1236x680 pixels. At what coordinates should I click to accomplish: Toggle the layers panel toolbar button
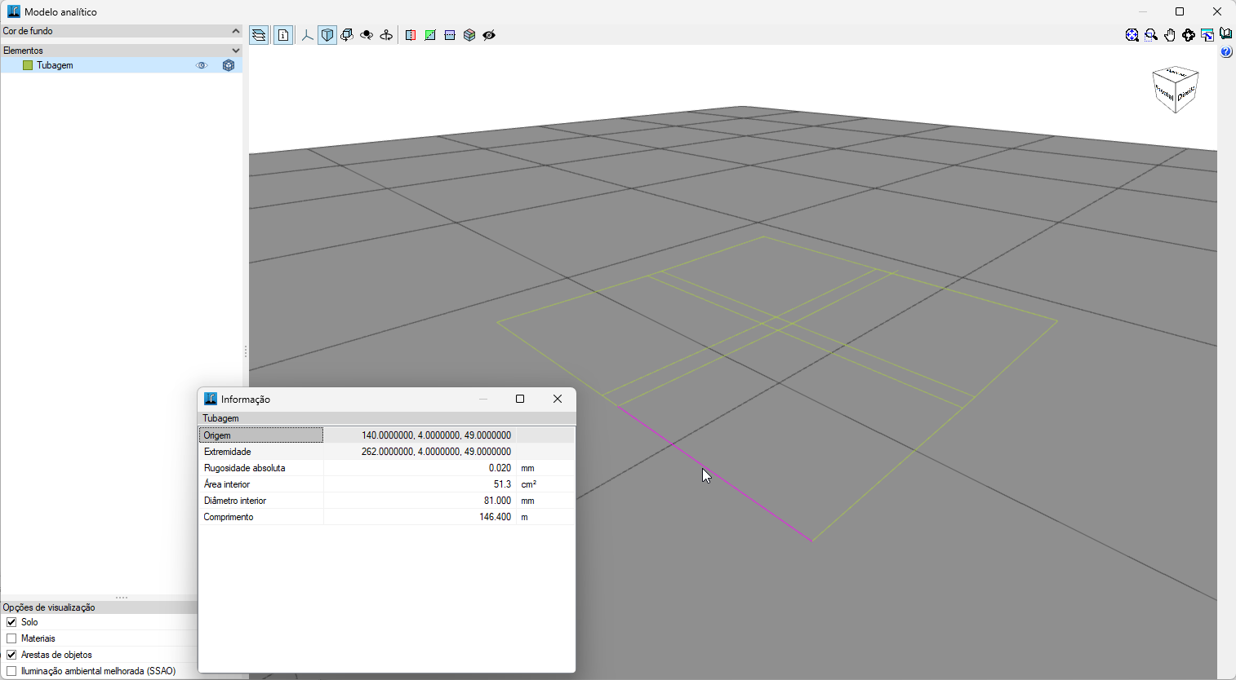[259, 35]
